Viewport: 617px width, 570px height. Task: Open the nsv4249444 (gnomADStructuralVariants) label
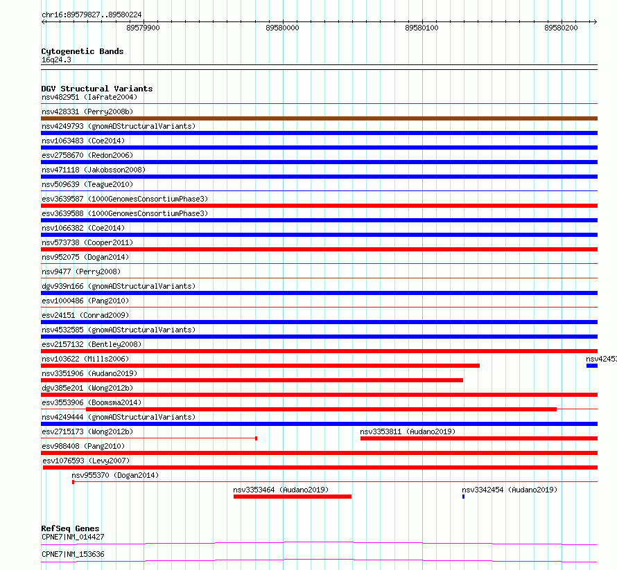pyautogui.click(x=119, y=417)
